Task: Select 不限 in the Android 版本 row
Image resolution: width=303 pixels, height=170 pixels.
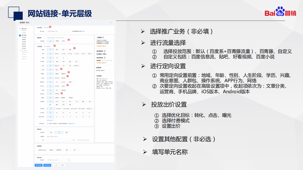Action: 50,117
